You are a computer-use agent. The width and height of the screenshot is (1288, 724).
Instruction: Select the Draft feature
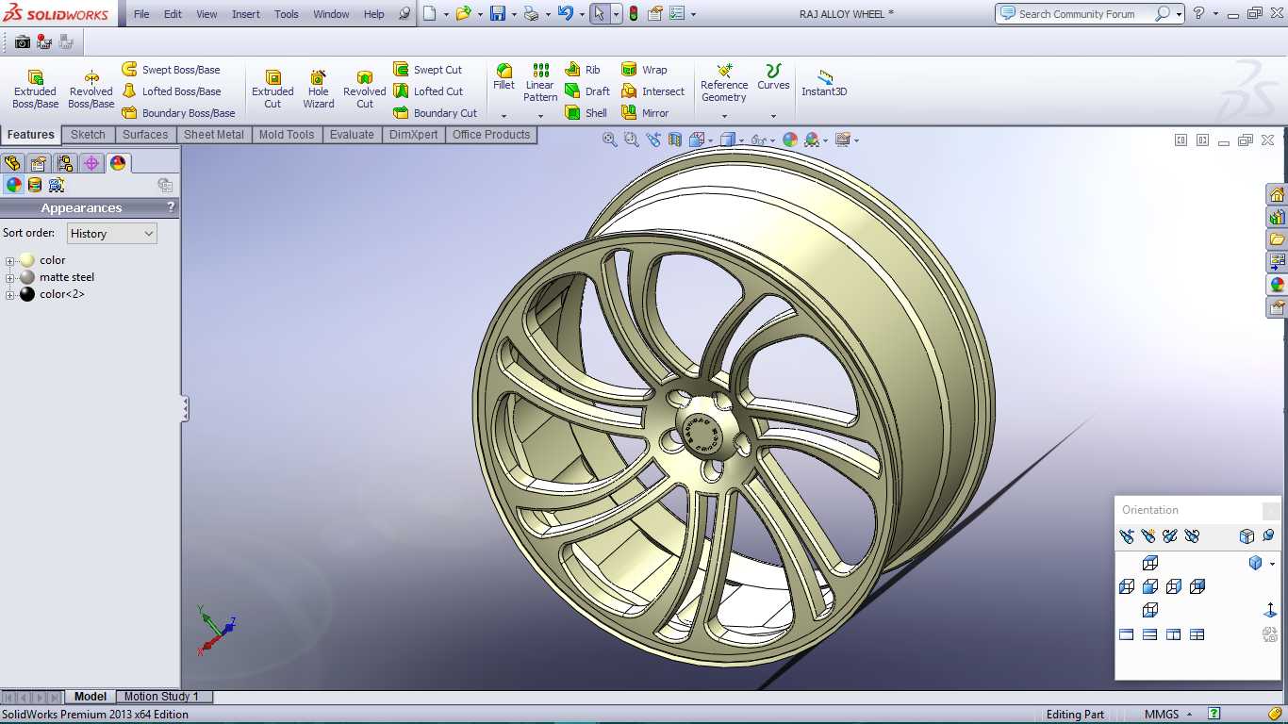pos(587,91)
